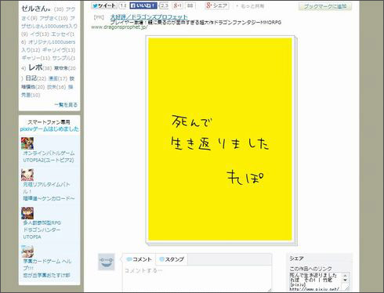This screenshot has width=384, height=293.
Task: Click the 学園カードゲーム thumbnail icon
Action: (27, 251)
